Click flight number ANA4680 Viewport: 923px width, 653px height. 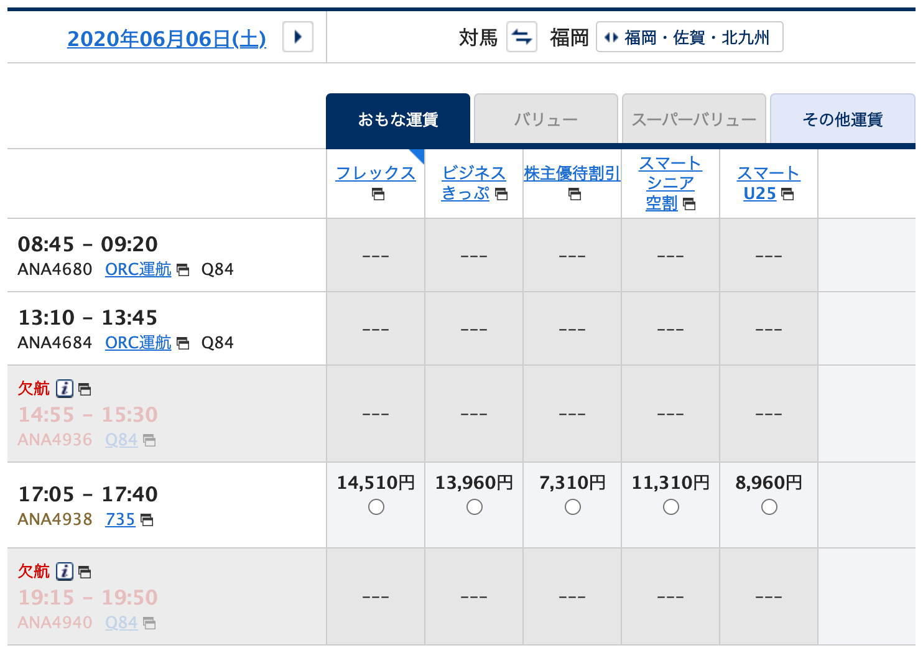coord(55,269)
